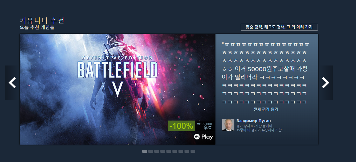
Task: Click the EA Play logo
Action: tap(204, 137)
